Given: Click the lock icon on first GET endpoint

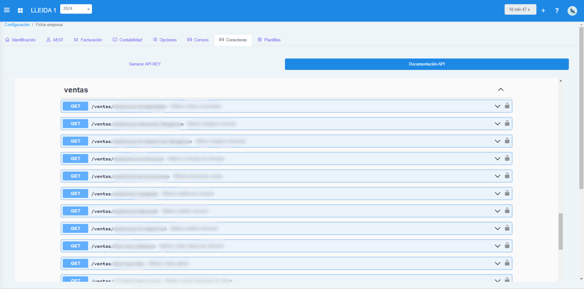Looking at the screenshot, I should point(507,106).
